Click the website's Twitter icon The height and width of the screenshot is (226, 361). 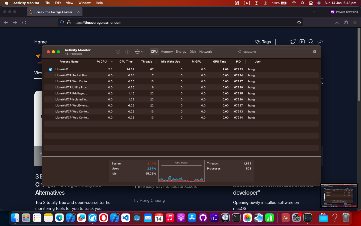pos(293,42)
